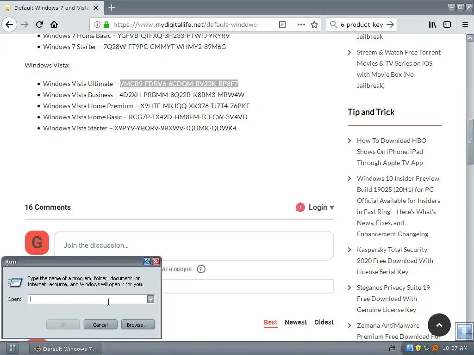Open Kaspersky Total Security 2020 link
This screenshot has height=355, width=474.
(x=395, y=261)
